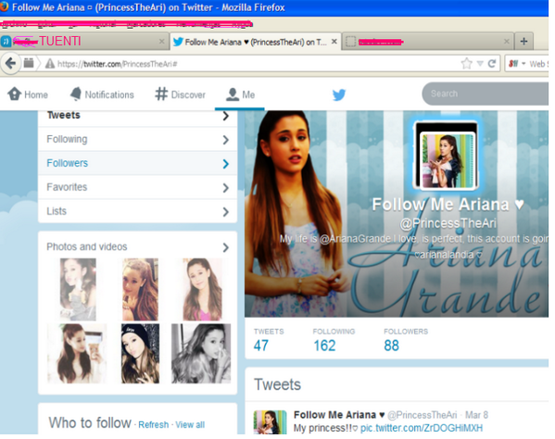The height and width of the screenshot is (439, 555).
Task: Click the chevron on the Lists row
Action: [x=226, y=212]
